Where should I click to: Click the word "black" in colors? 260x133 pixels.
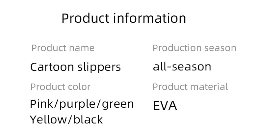(x=88, y=120)
